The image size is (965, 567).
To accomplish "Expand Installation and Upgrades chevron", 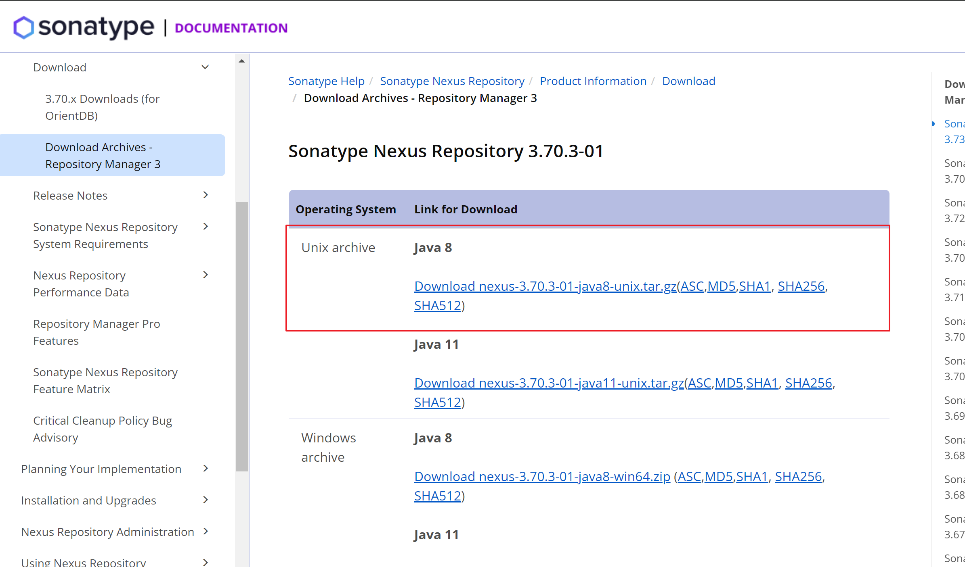I will click(206, 500).
